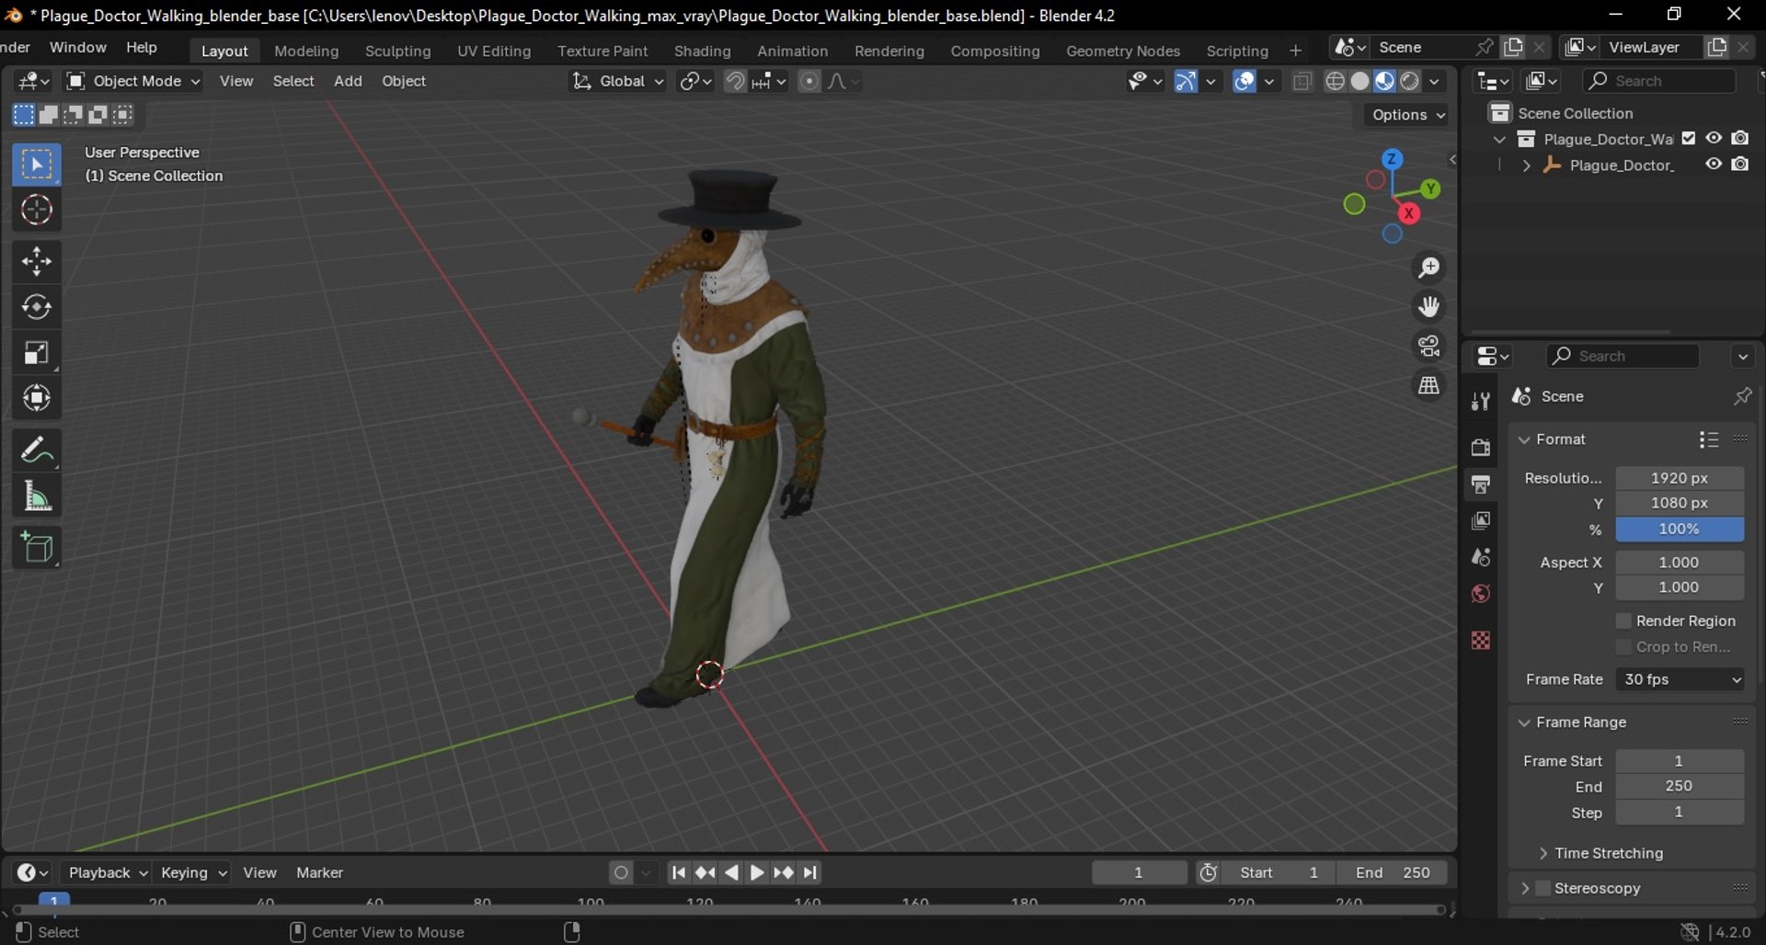This screenshot has height=945, width=1766.
Task: Switch to the Sculpting workspace tab
Action: pyautogui.click(x=397, y=51)
